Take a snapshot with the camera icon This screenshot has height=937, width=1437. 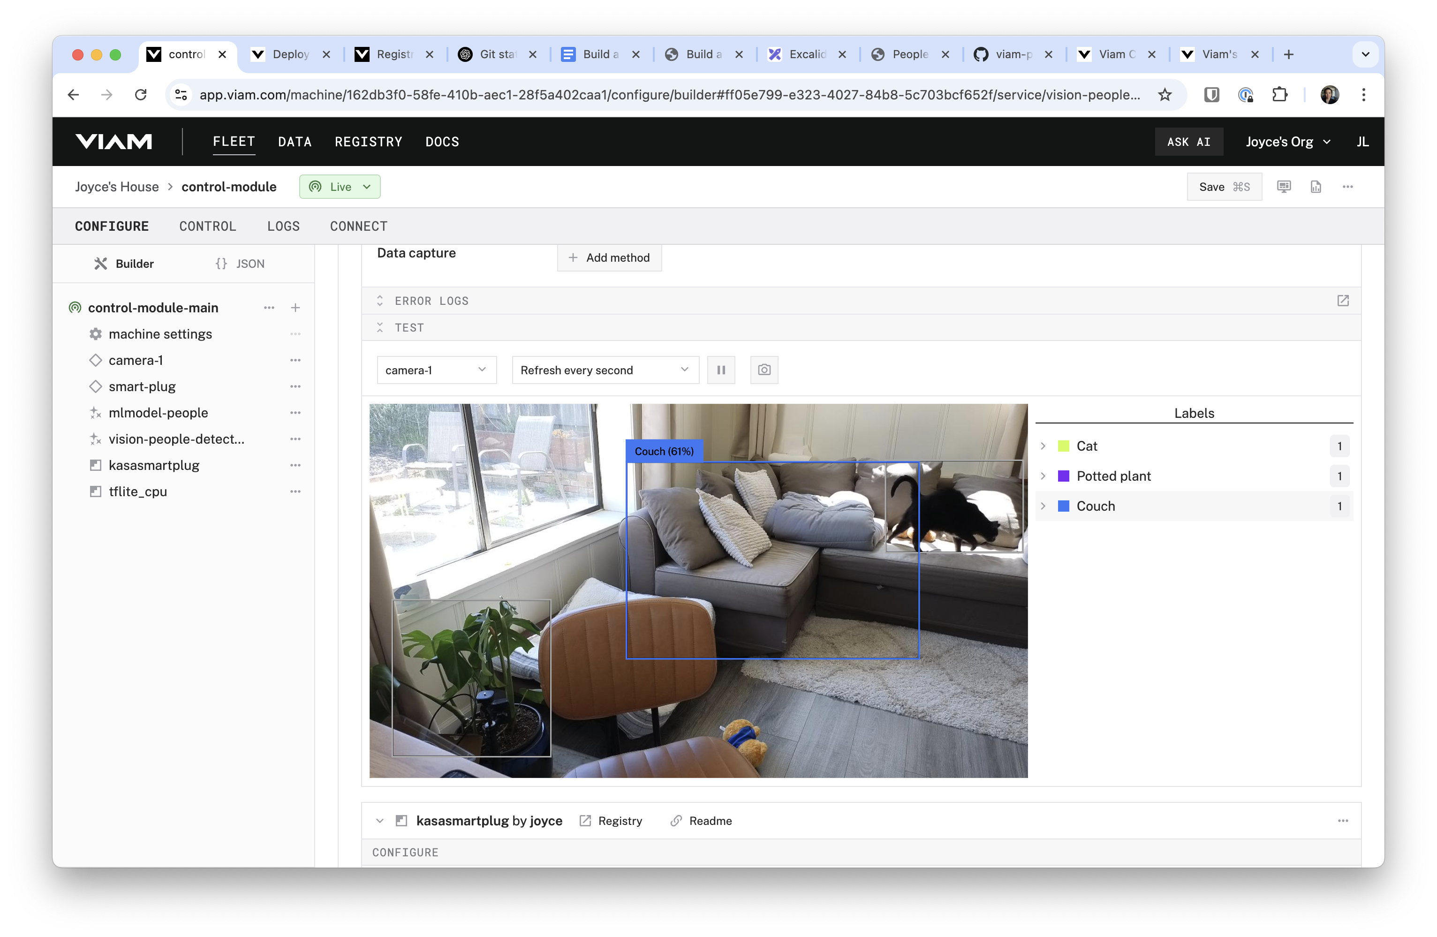(764, 370)
